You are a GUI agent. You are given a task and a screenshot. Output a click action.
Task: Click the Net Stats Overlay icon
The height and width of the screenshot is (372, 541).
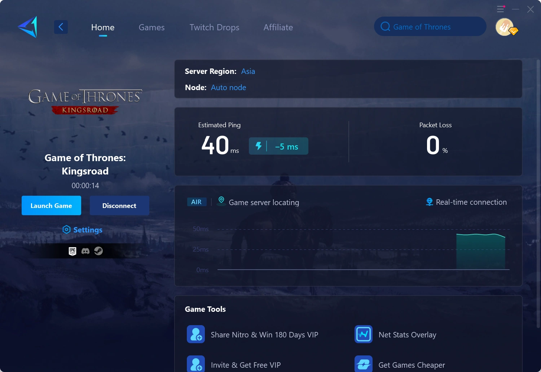364,334
